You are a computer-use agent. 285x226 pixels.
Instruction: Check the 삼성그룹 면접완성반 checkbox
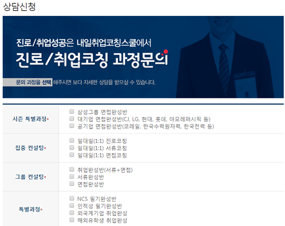click(x=72, y=112)
